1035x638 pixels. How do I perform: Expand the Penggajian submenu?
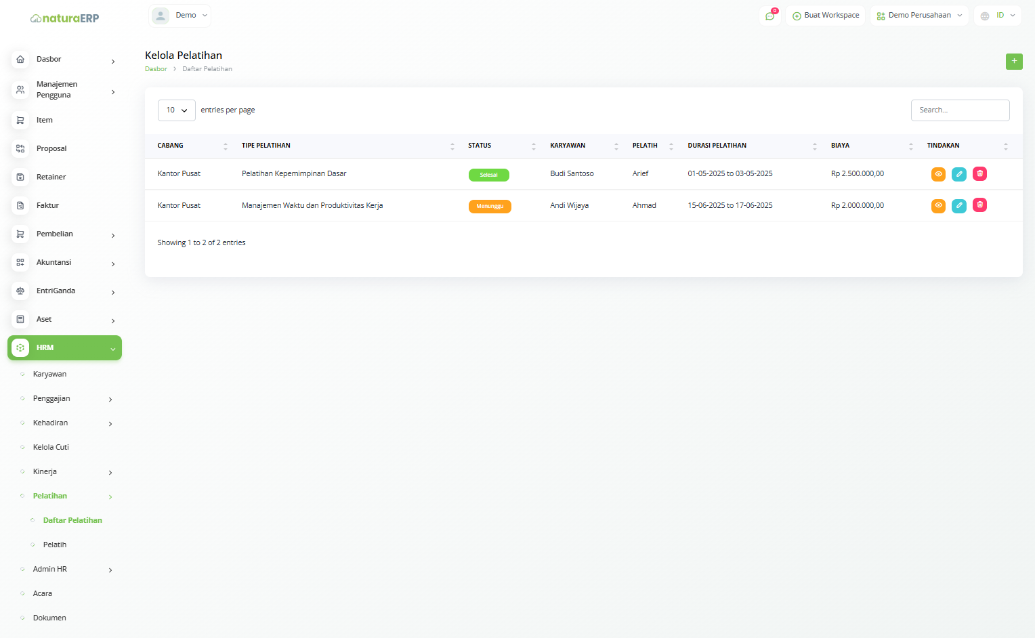(110, 400)
